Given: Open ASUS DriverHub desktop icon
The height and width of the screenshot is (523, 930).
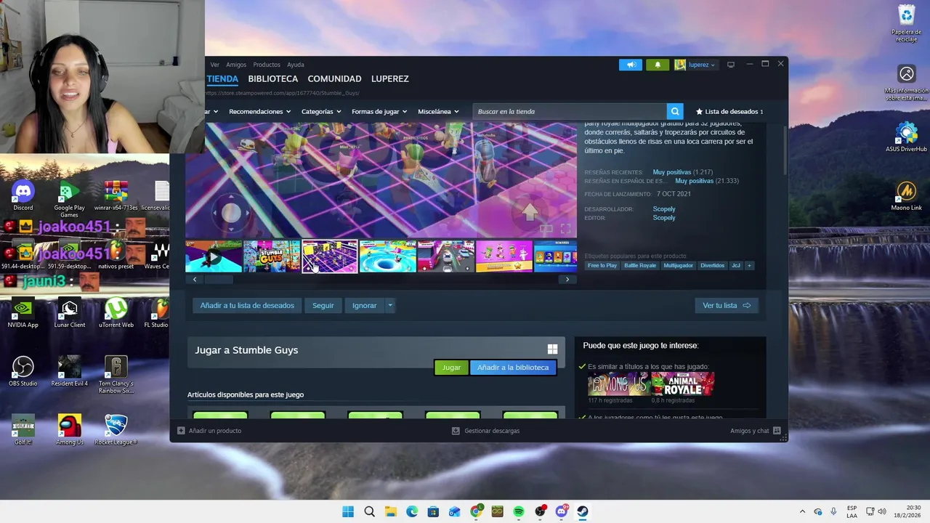Looking at the screenshot, I should coord(907,137).
